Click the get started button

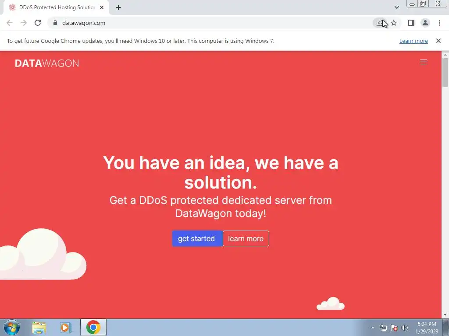click(x=197, y=238)
